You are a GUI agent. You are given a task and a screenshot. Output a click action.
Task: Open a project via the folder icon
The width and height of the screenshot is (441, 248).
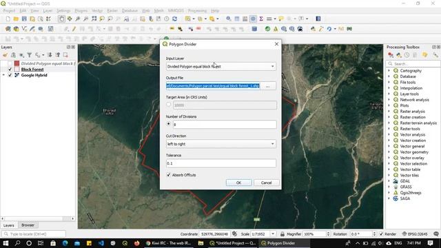point(16,19)
